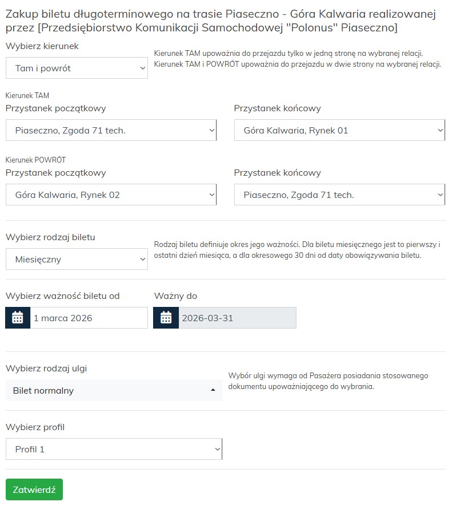Image resolution: width=453 pixels, height=506 pixels.
Task: Click the chevron of Tam i powrót select
Action: coord(142,68)
